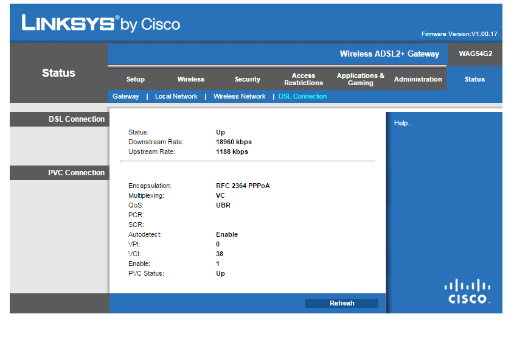Select the DSL Connection sub-tab
Image resolution: width=528 pixels, height=342 pixels.
(302, 96)
